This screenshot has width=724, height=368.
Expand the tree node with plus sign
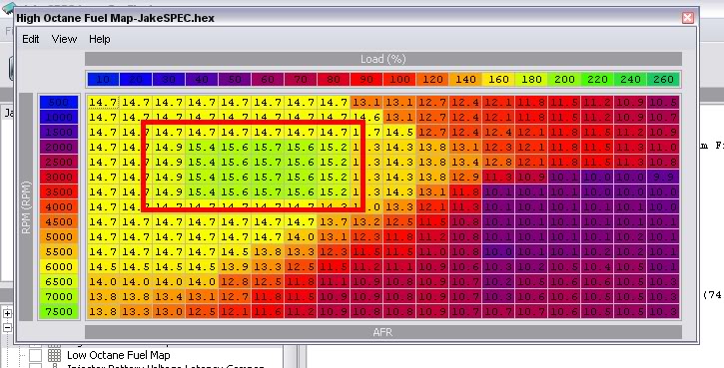7,314
